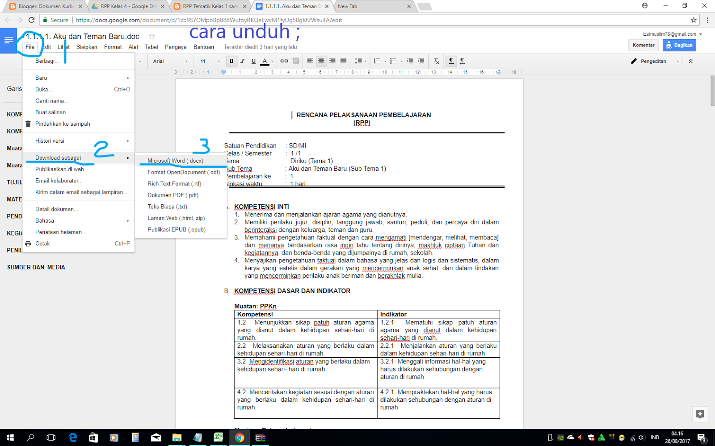The width and height of the screenshot is (715, 446).
Task: Justify text alignment
Action: [343, 61]
